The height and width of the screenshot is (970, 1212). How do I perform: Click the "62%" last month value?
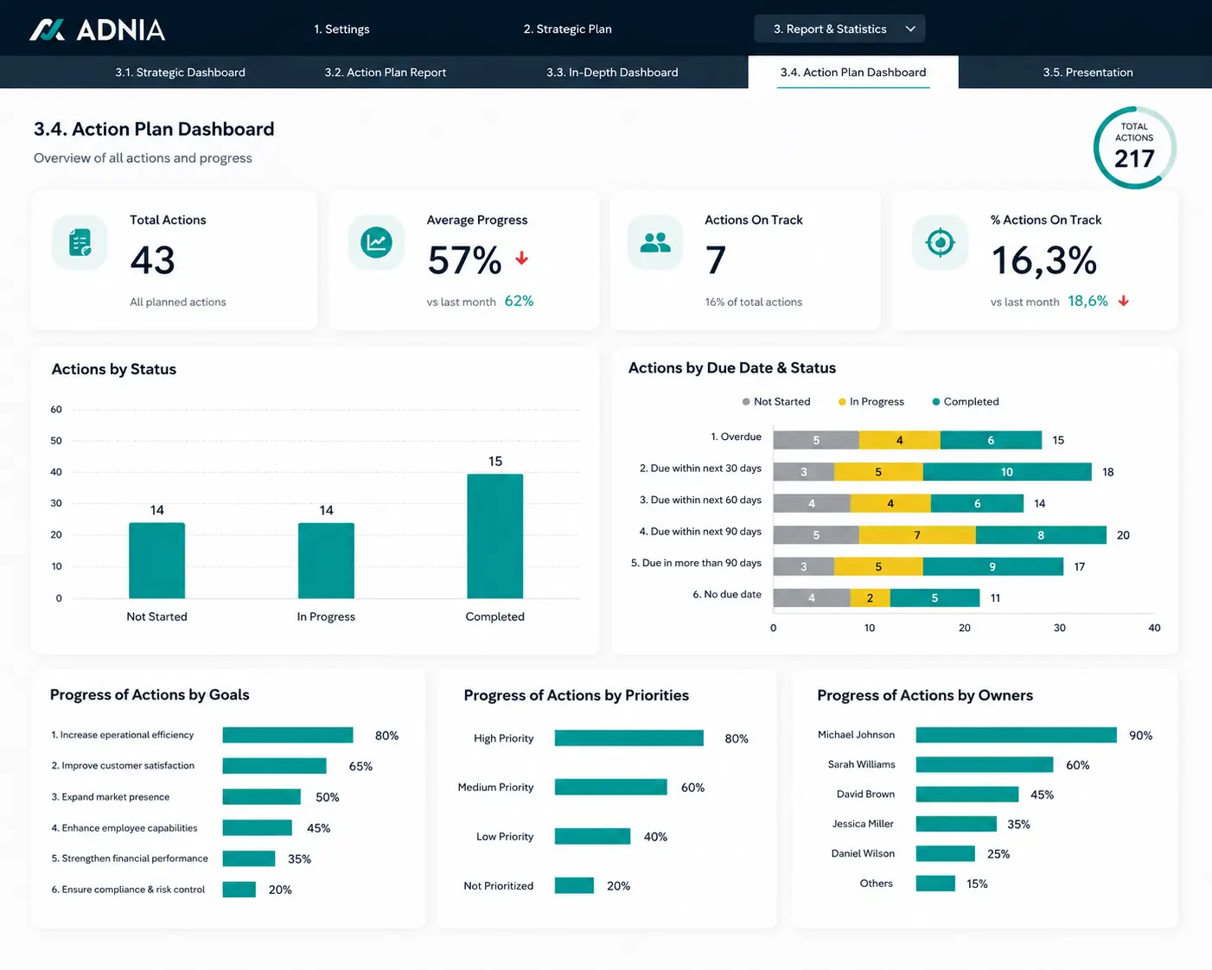pos(519,301)
